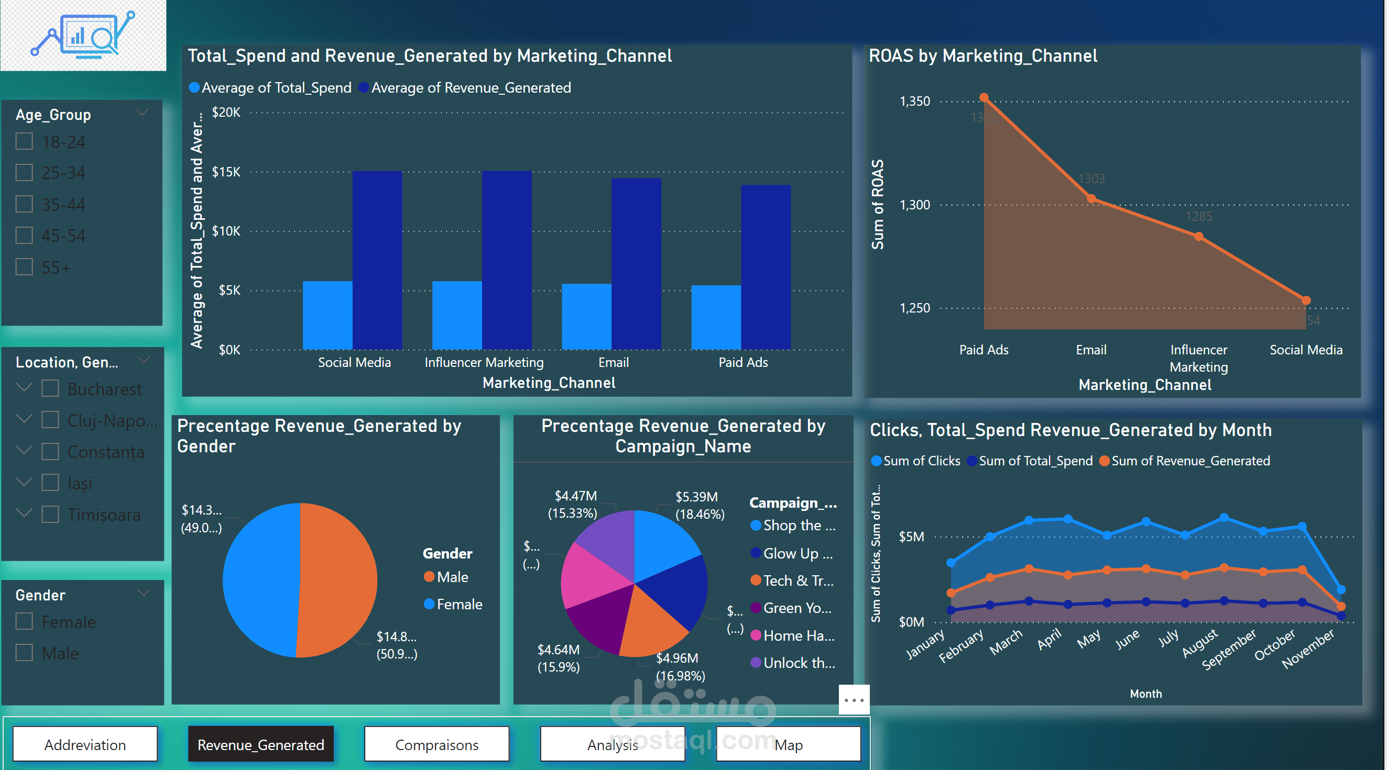Check the 18-24 age group box
The width and height of the screenshot is (1387, 770).
24,141
